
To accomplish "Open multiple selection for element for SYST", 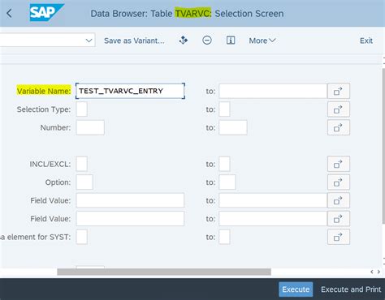I will click(339, 237).
